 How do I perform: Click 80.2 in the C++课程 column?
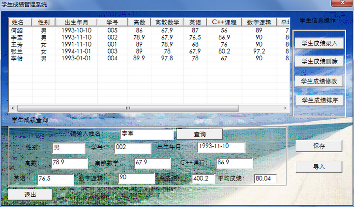pos(224,52)
